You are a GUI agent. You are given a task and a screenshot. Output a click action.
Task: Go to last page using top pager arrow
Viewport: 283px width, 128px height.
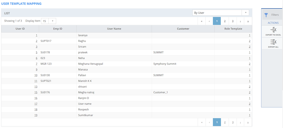pyautogui.click(x=248, y=21)
